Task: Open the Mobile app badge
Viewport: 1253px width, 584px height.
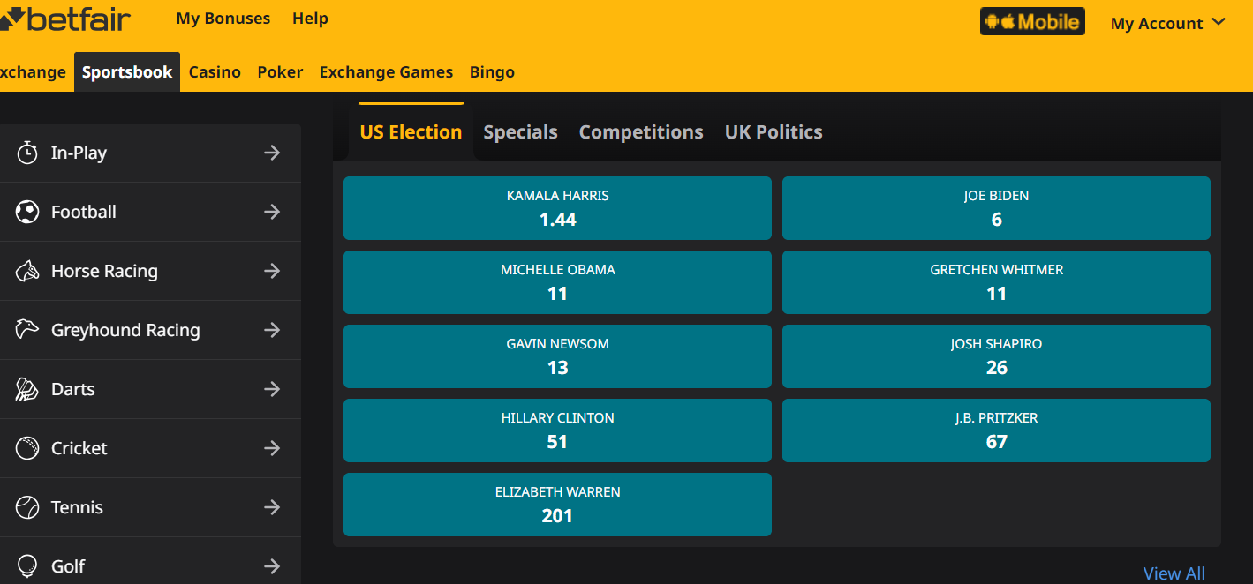Action: point(1032,22)
